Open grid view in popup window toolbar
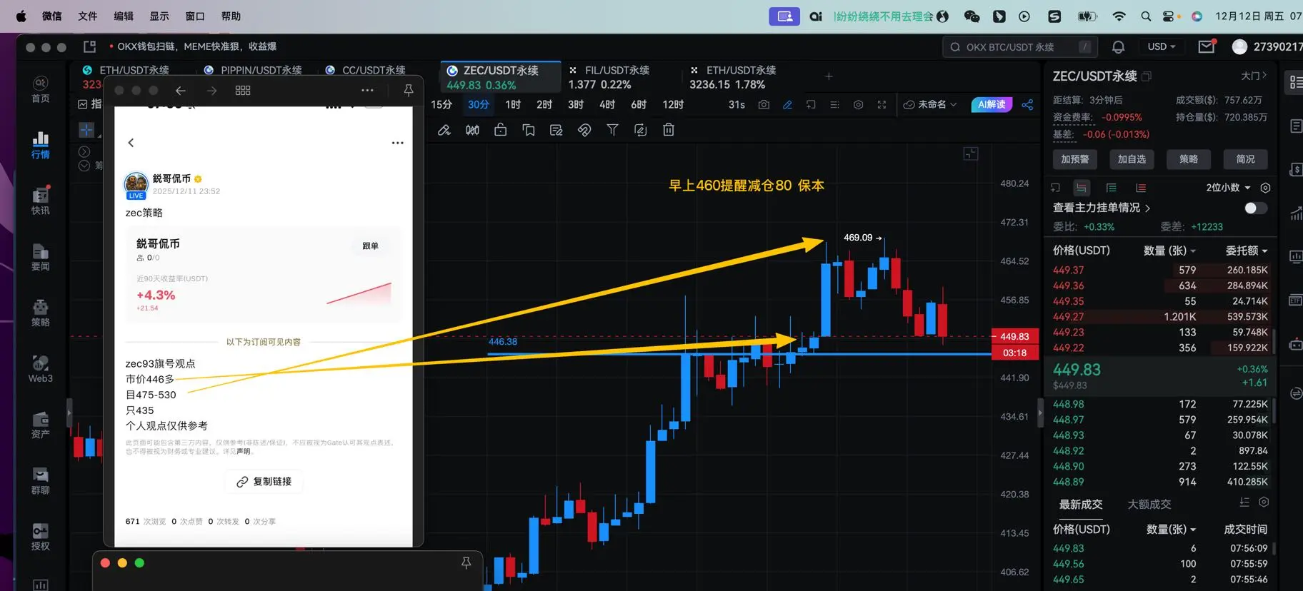 pos(243,91)
